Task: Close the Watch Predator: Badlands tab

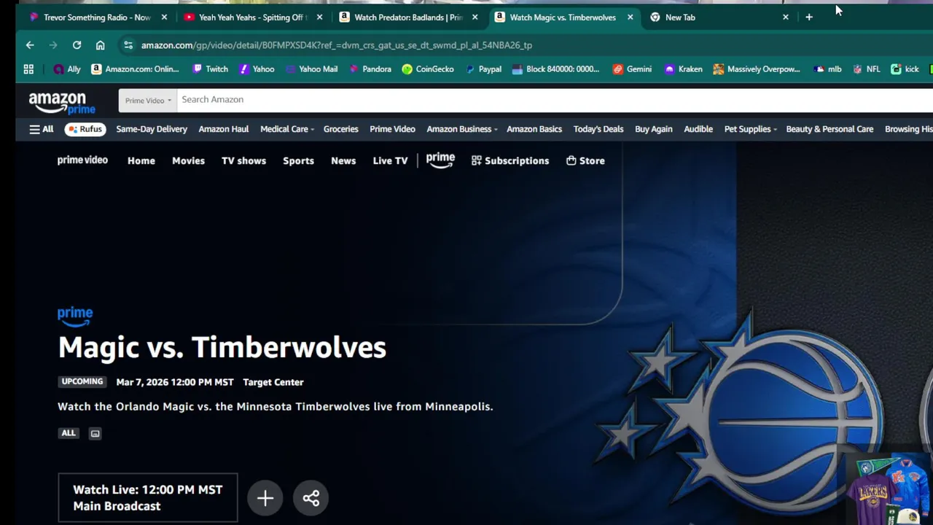Action: click(x=475, y=17)
